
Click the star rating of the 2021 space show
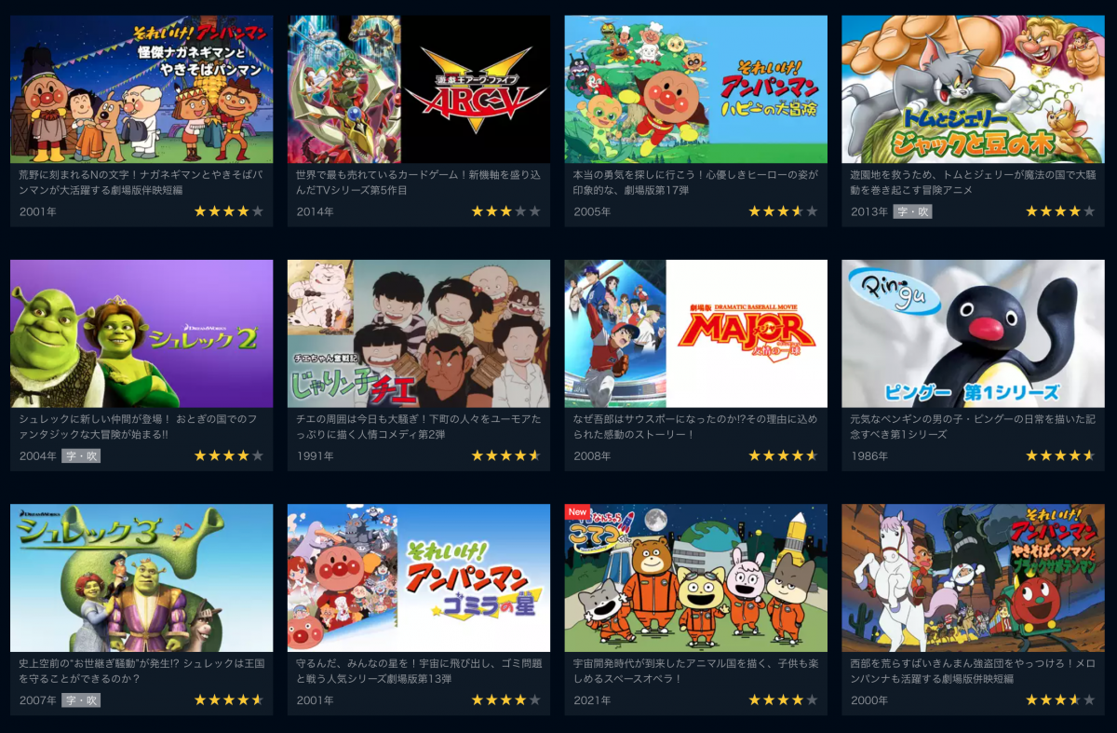tap(783, 700)
